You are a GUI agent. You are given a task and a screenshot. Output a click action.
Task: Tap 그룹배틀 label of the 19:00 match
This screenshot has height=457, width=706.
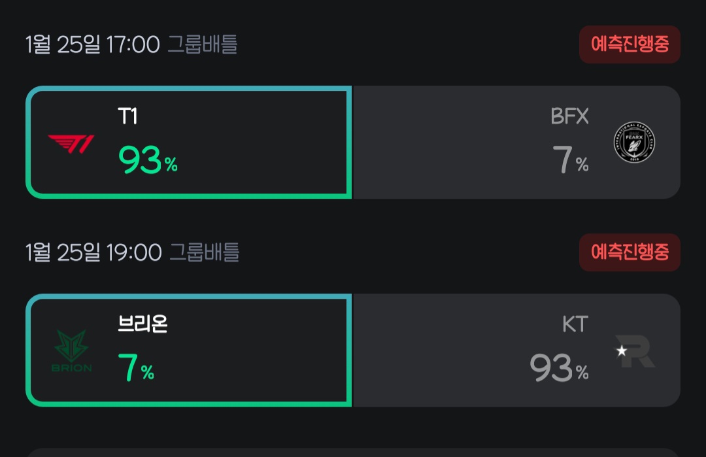coord(205,252)
